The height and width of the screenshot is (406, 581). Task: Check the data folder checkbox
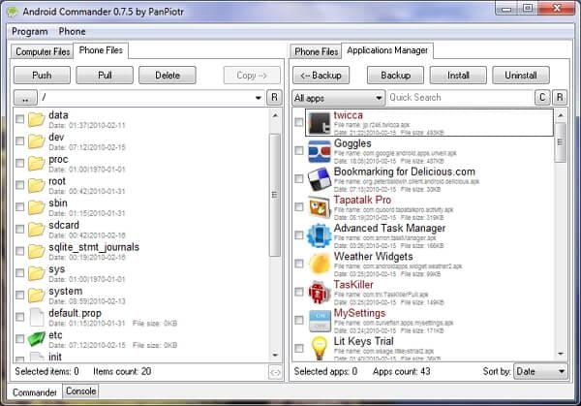[x=20, y=119]
